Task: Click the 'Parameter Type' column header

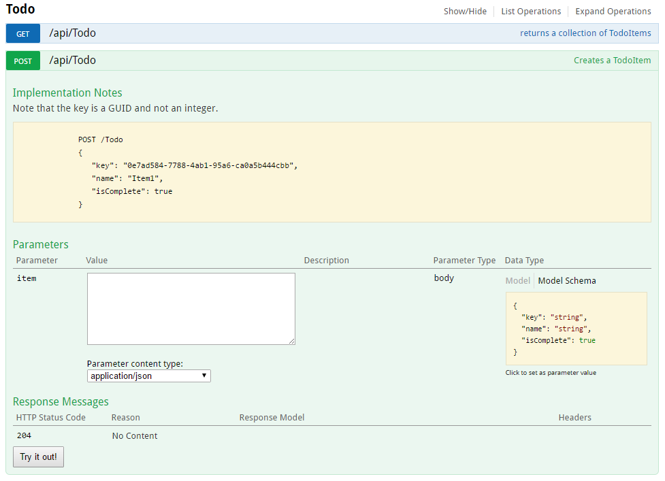Action: coord(464,260)
